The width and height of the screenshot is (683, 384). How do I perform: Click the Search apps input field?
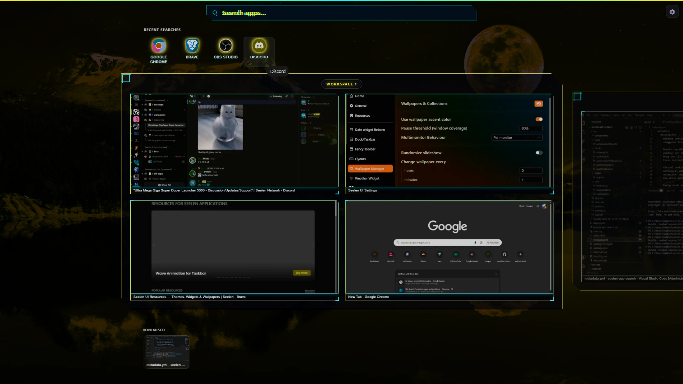click(x=342, y=13)
